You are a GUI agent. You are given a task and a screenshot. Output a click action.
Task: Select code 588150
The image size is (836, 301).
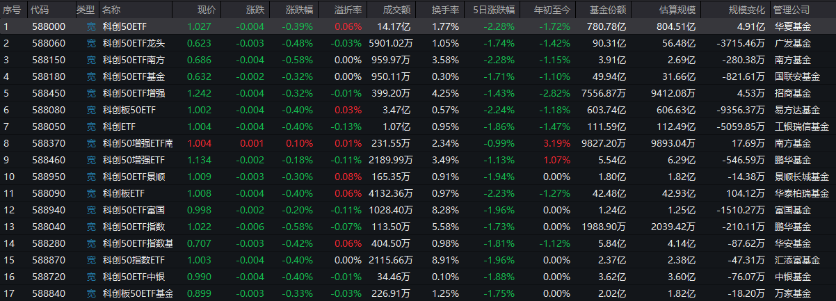(49, 60)
